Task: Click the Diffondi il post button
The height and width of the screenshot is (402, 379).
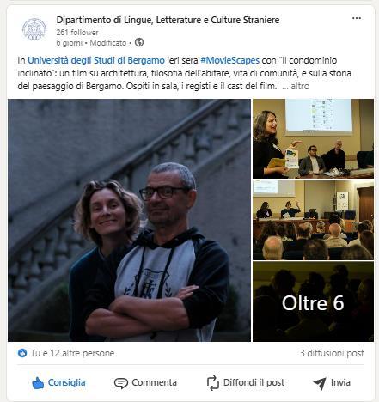Action: tap(246, 383)
